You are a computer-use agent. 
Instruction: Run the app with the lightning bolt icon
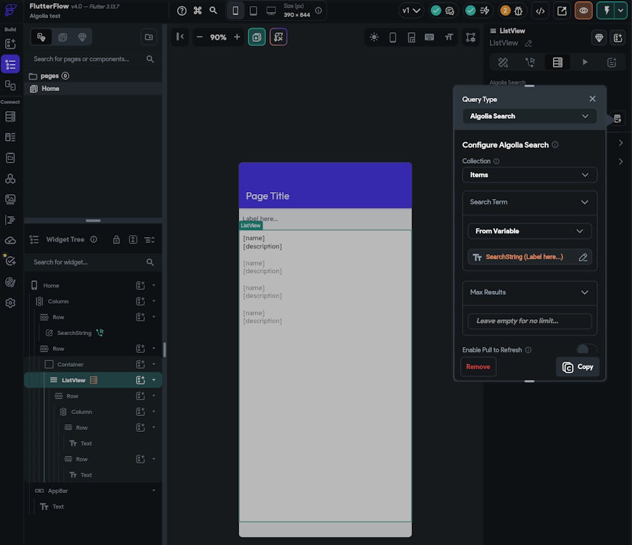(608, 10)
